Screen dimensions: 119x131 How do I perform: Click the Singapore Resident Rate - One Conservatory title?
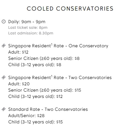[58, 46]
